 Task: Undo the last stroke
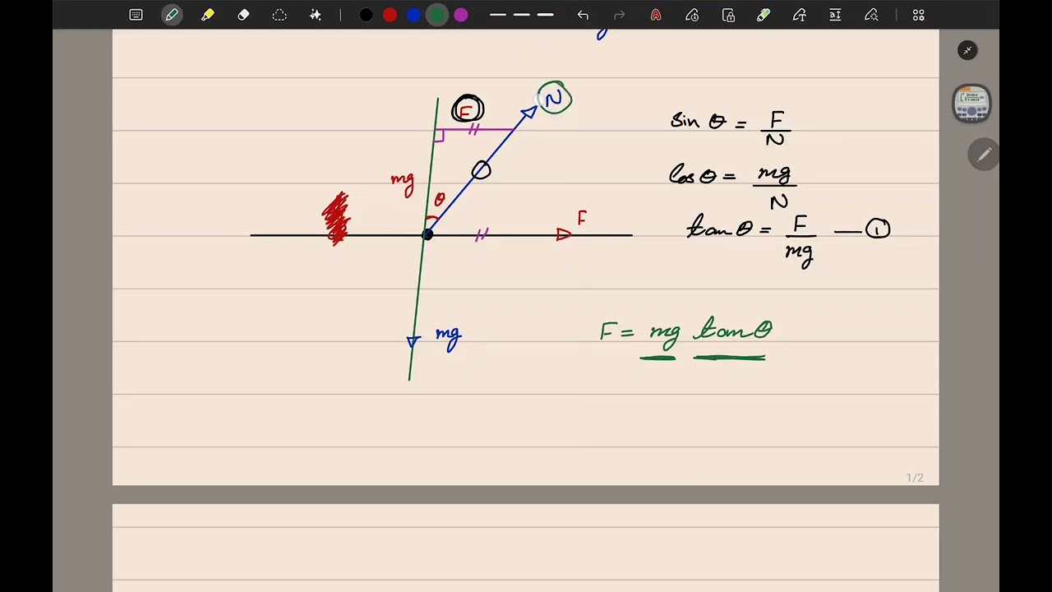(583, 15)
